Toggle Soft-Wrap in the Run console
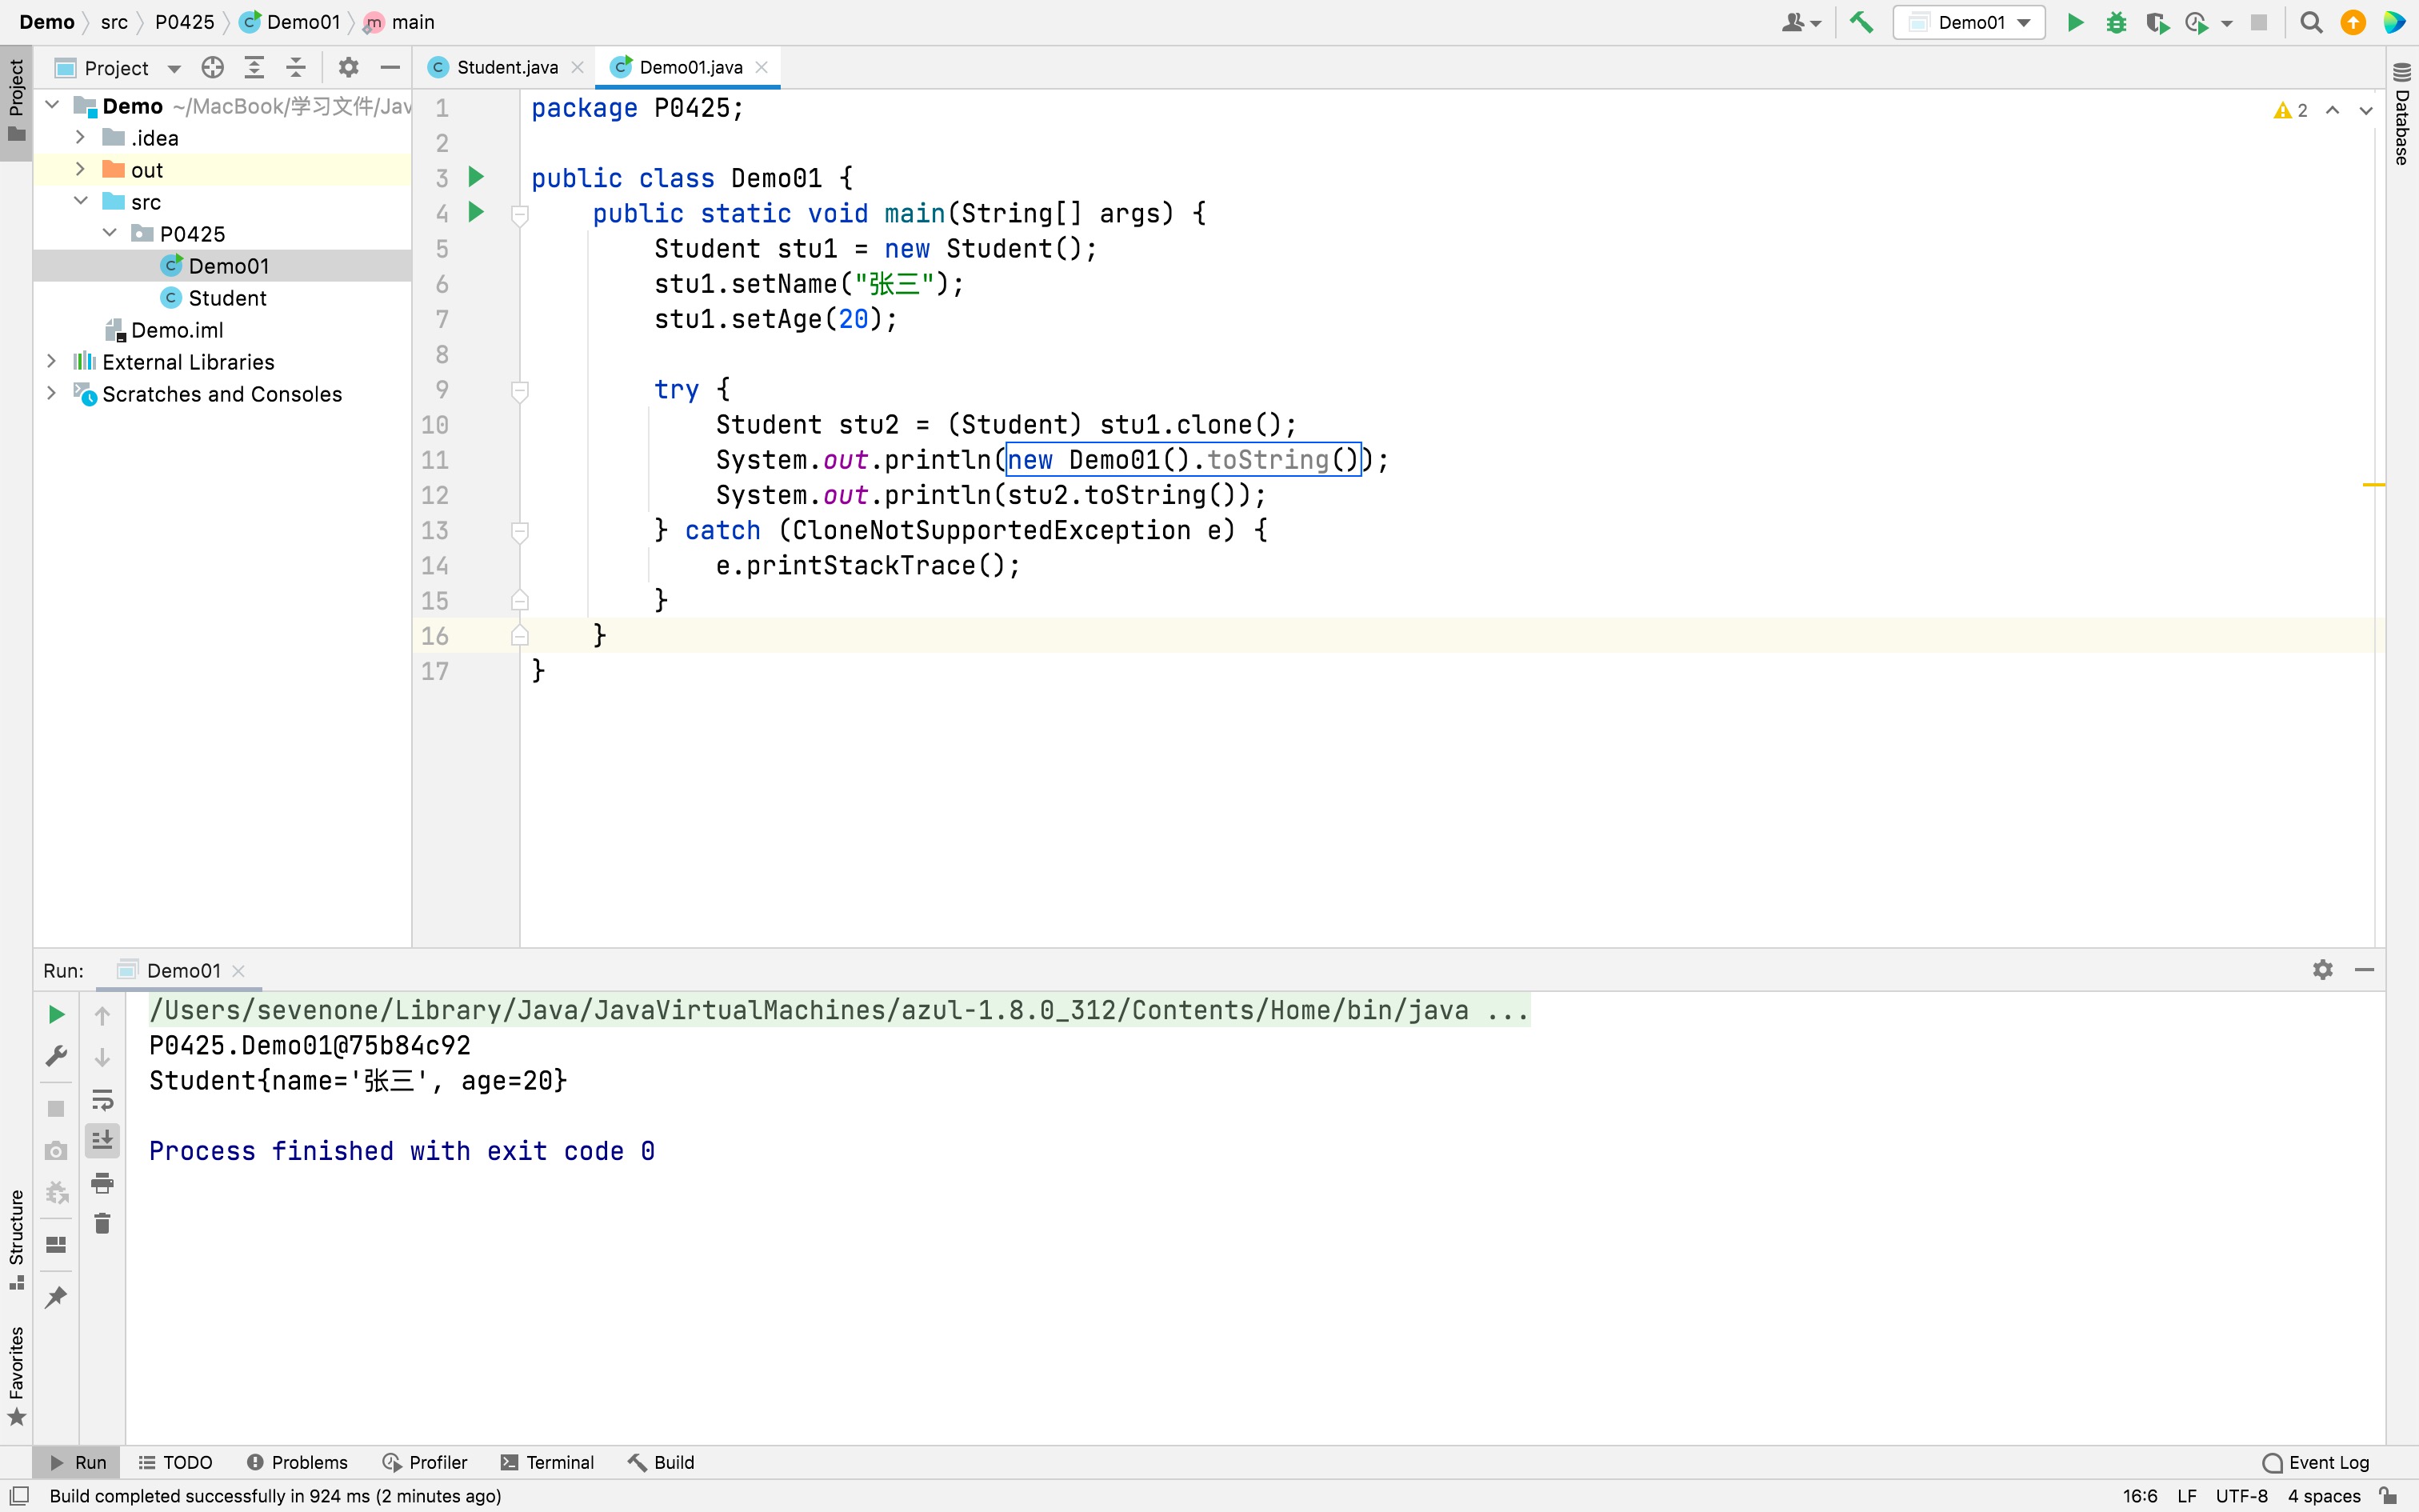This screenshot has height=1512, width=2419. (102, 1101)
